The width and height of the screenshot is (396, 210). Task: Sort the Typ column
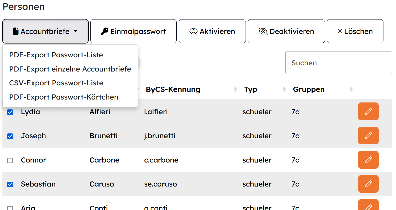pos(284,89)
